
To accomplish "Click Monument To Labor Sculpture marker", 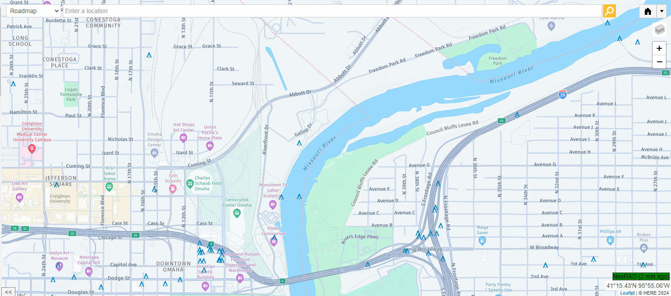I will click(273, 204).
